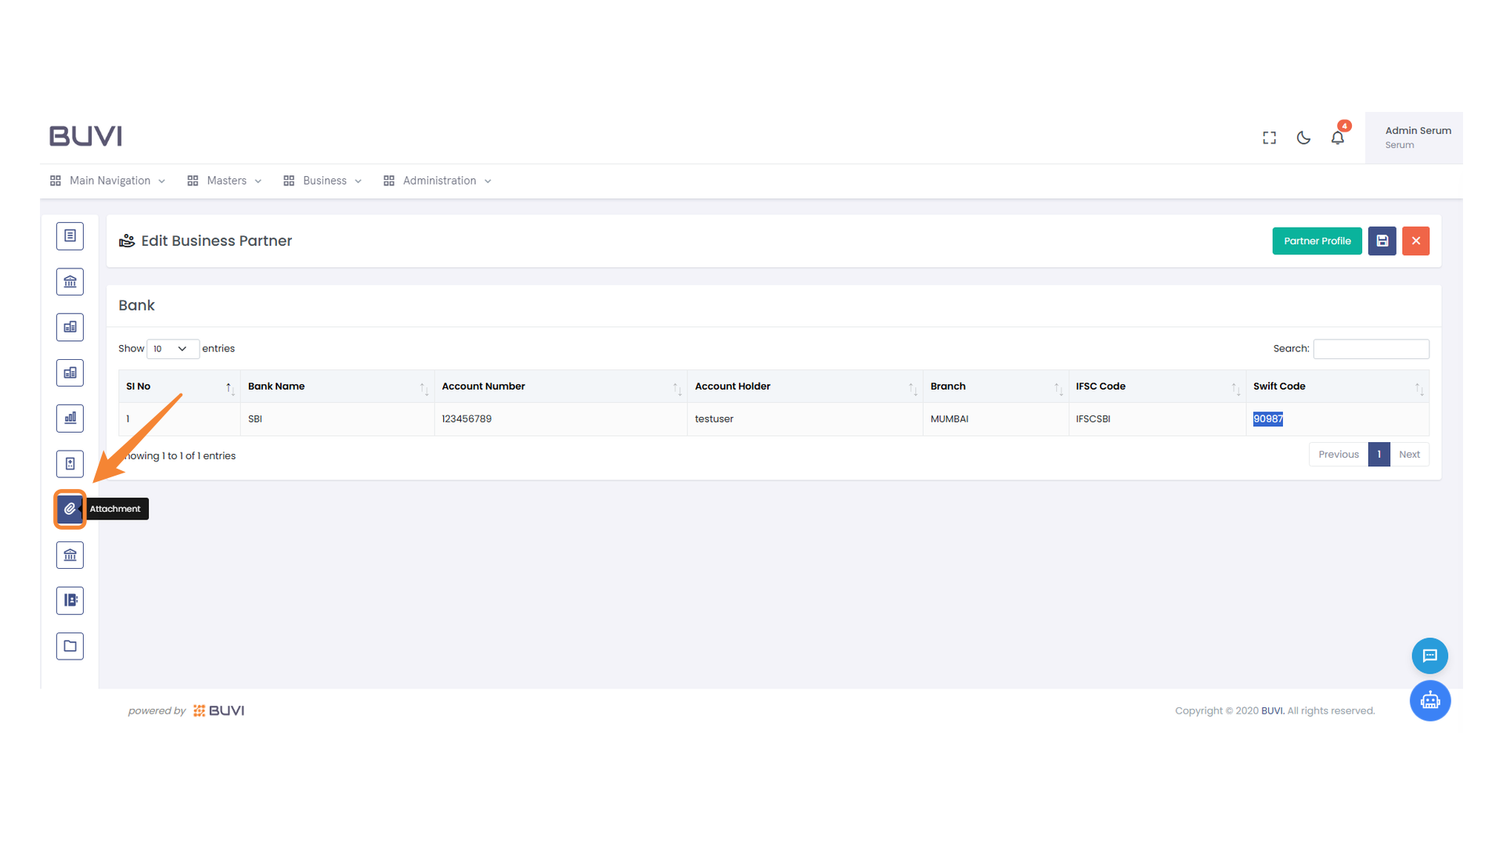
Task: Click the Next pagination button
Action: coord(1409,455)
